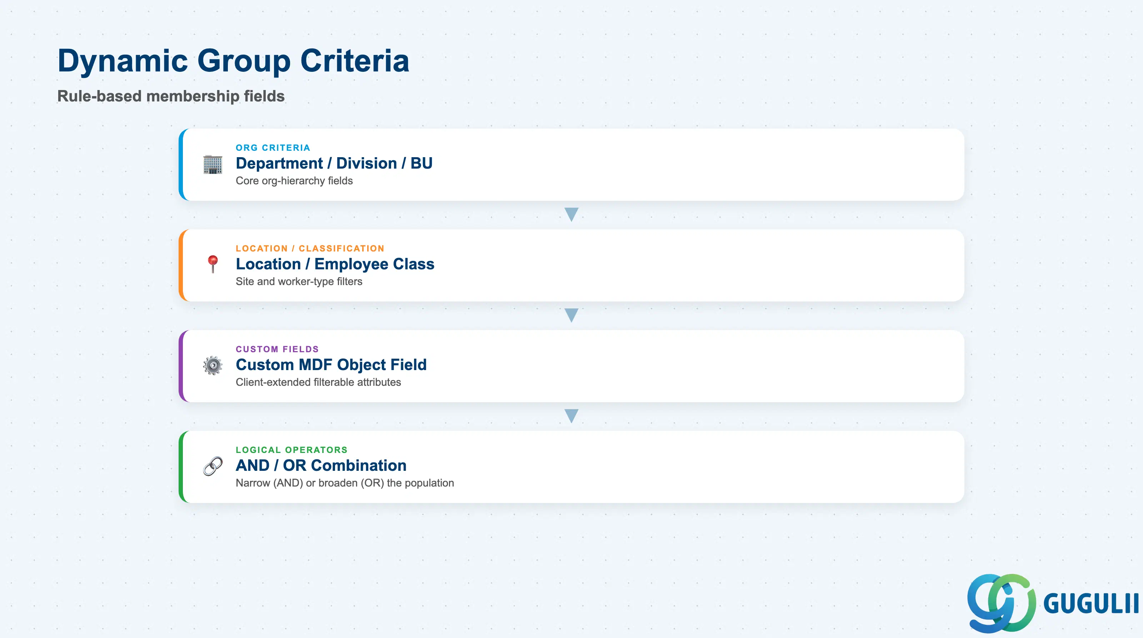1143x638 pixels.
Task: Click the "LOGICAL OPERATORS" label
Action: point(291,450)
